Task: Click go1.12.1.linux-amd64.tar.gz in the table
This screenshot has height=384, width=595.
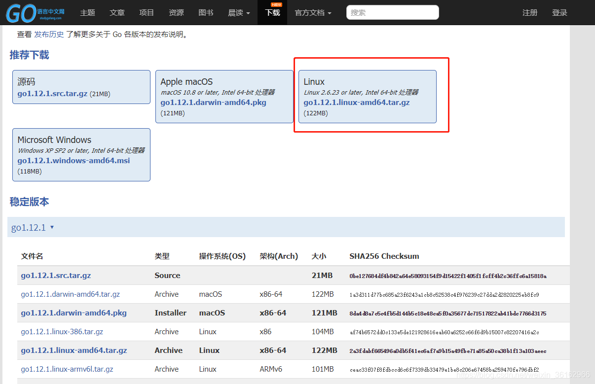Action: coord(74,350)
